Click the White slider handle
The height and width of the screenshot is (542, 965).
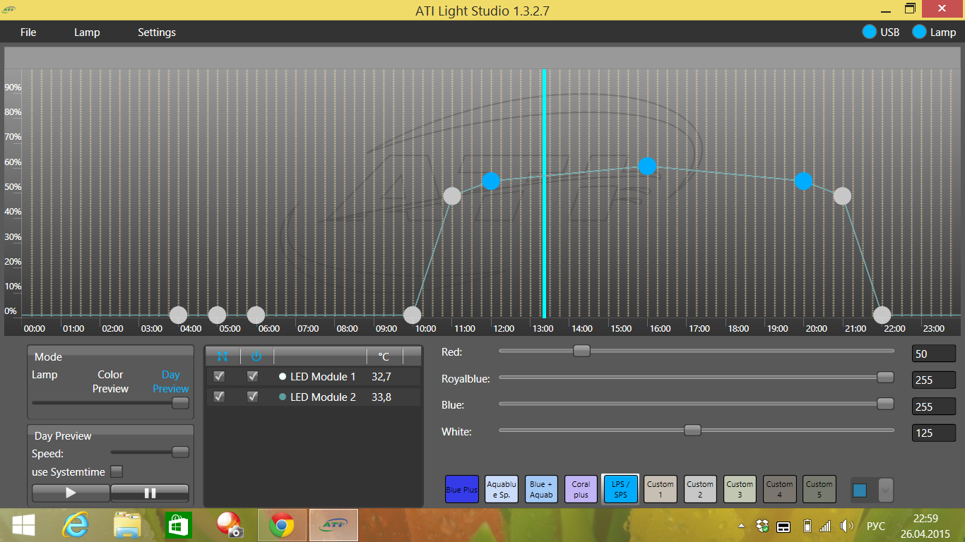pos(692,430)
